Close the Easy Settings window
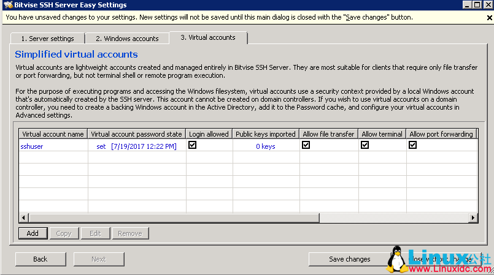 click(488, 5)
